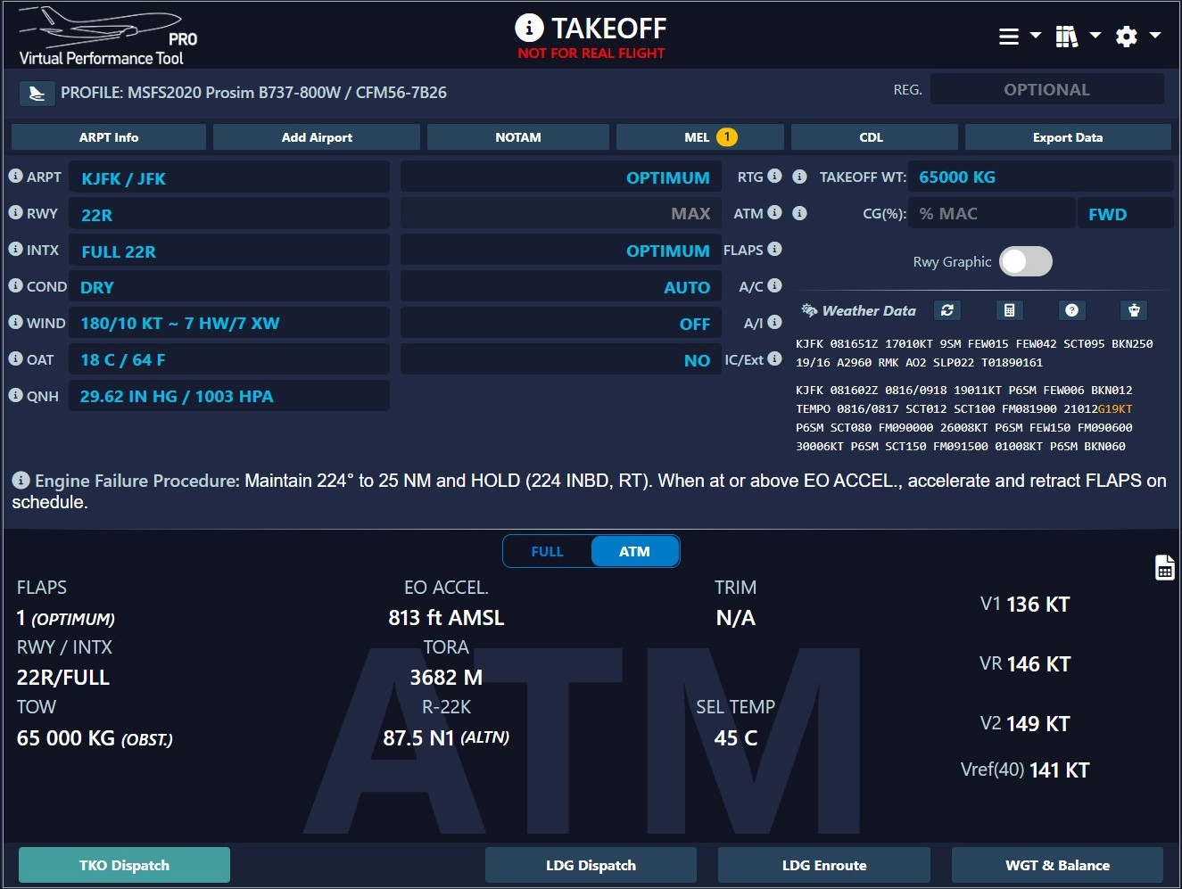Refresh the weather data
Screen dimensions: 1182x889
pos(947,310)
